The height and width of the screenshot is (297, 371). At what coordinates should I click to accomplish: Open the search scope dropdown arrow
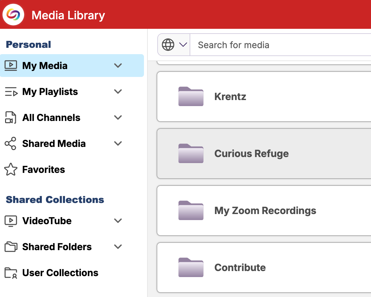[183, 44]
